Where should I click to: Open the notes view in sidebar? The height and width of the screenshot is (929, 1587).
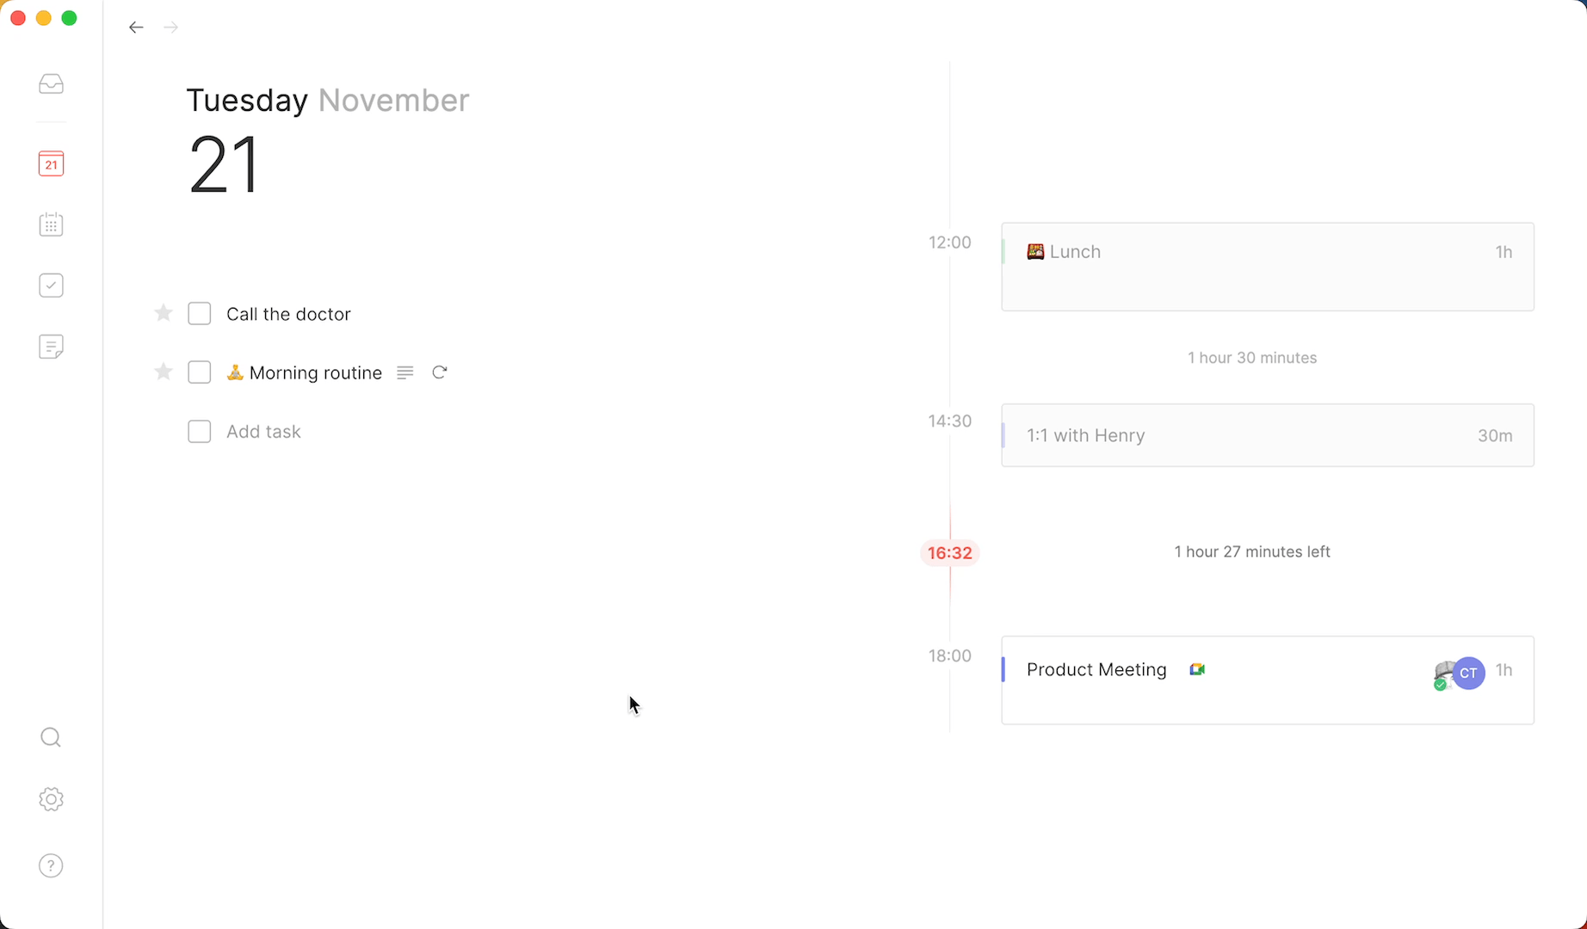[51, 347]
